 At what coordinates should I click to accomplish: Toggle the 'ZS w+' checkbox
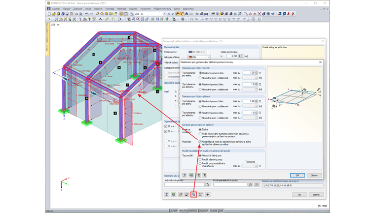[x=166, y=126]
